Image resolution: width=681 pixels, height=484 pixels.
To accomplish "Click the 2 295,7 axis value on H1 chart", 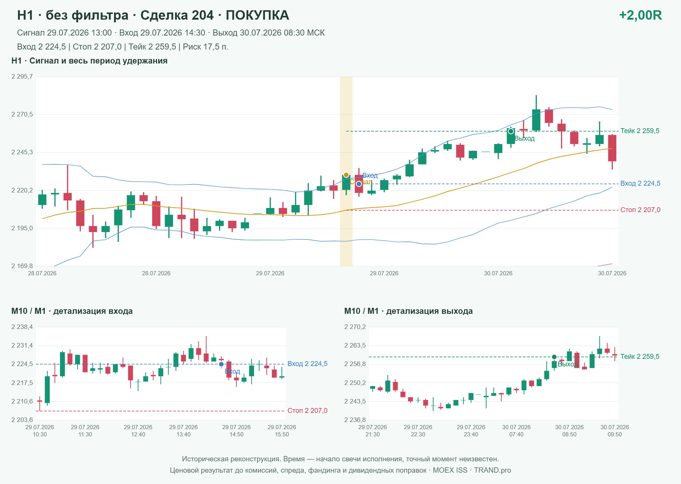I will [22, 77].
